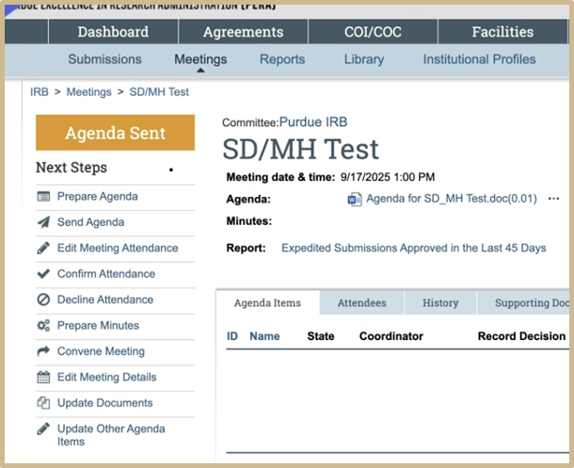This screenshot has height=468, width=574.
Task: Click the Prepare Minutes gears icon
Action: click(x=43, y=326)
